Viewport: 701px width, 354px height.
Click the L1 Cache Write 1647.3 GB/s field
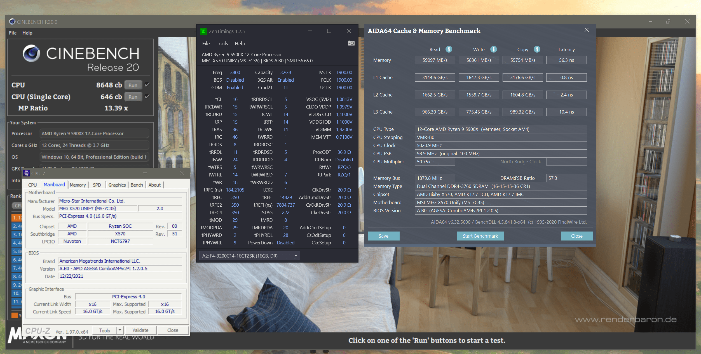[479, 77]
